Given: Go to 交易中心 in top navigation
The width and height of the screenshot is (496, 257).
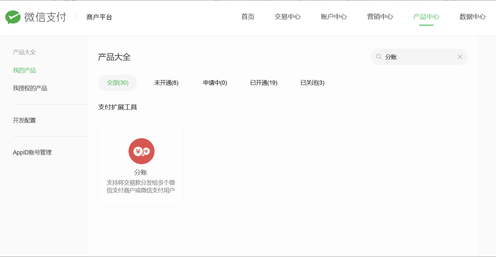Looking at the screenshot, I should [x=287, y=17].
